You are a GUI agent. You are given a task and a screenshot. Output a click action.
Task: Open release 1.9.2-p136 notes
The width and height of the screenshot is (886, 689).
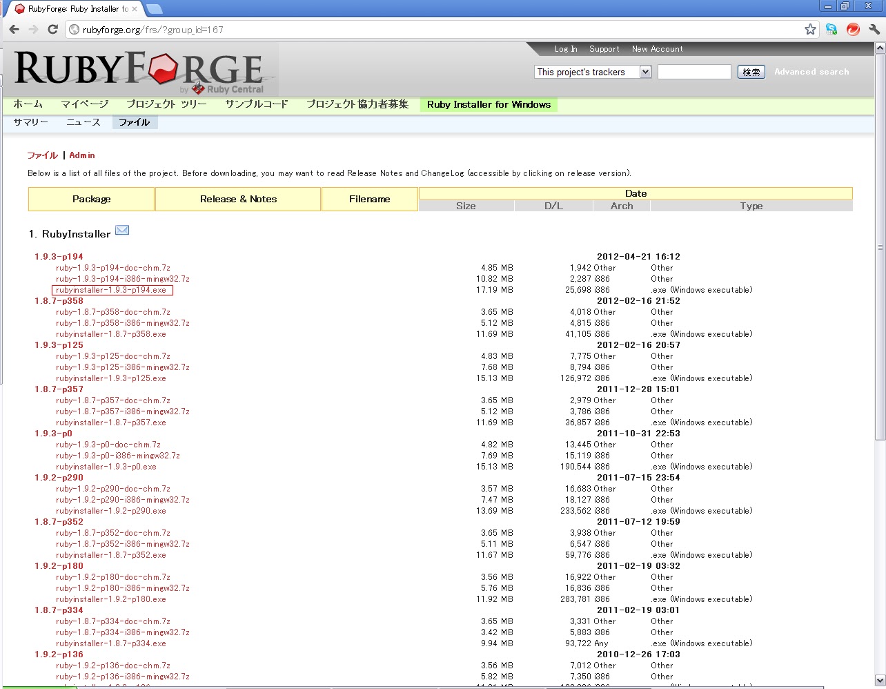click(59, 654)
